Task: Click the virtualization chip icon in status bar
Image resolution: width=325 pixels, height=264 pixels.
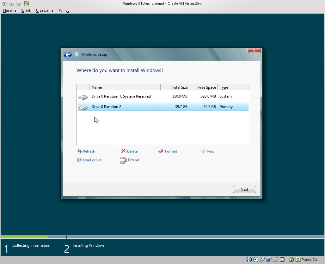Action: coord(282,260)
